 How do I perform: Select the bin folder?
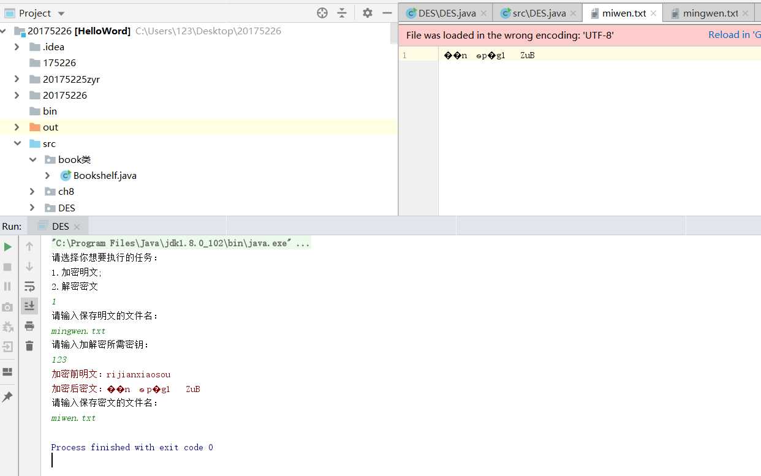(50, 111)
